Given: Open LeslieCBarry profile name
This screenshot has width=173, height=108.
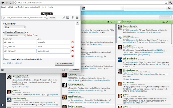Looking at the screenshot, I should click(129, 46).
